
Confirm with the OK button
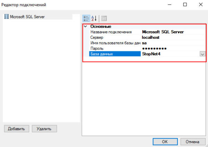point(165,142)
